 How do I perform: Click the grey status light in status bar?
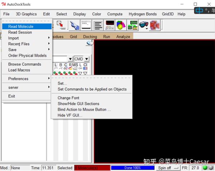coord(211,168)
